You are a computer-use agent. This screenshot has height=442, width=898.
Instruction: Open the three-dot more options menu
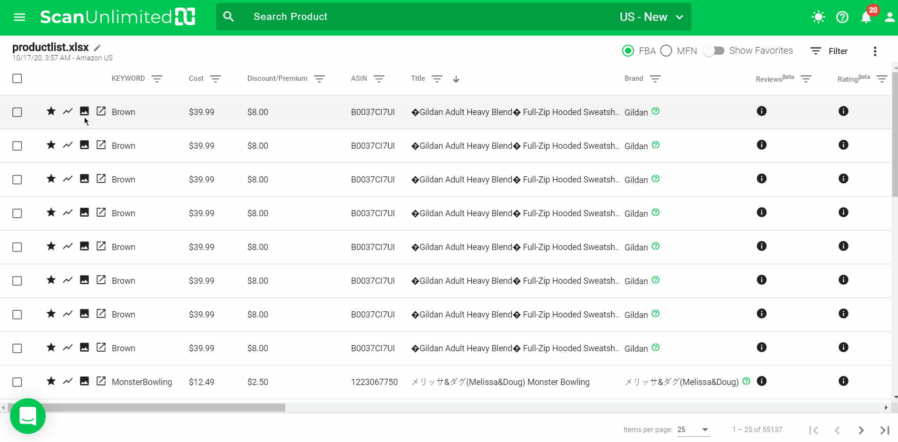(875, 51)
